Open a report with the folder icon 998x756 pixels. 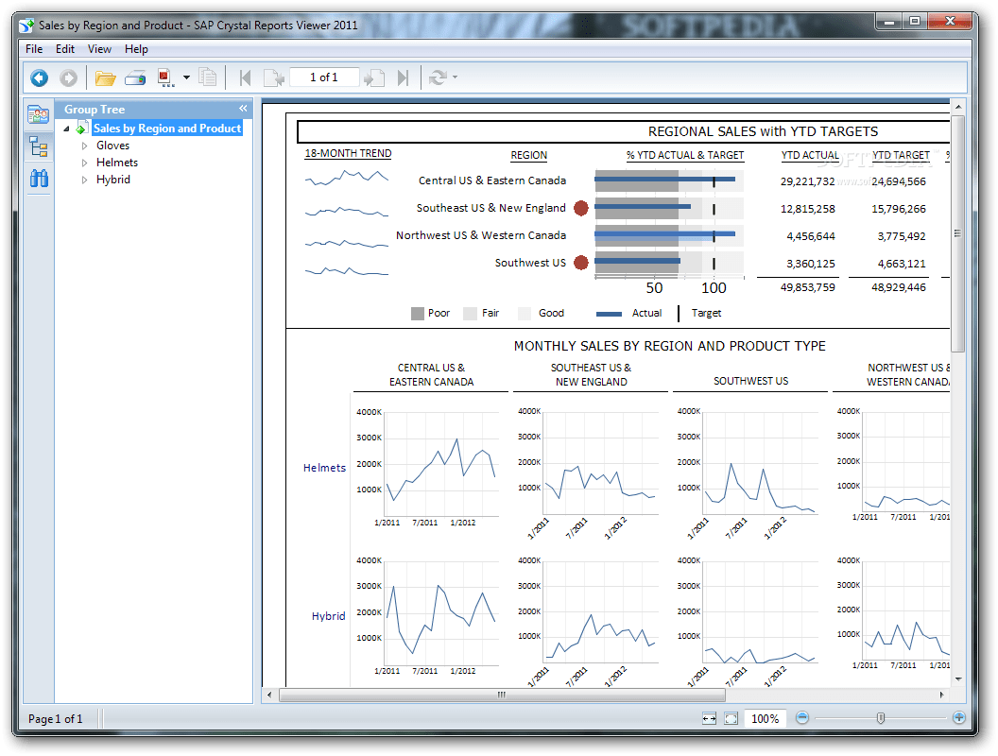coord(106,78)
